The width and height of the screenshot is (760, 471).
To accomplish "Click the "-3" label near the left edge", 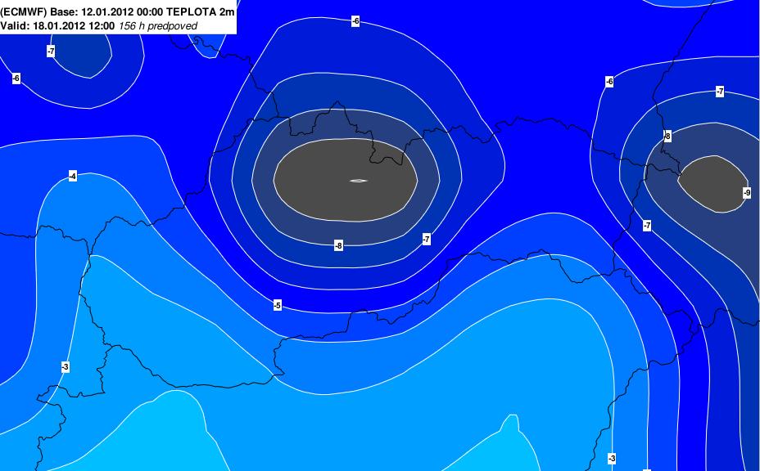I will (x=65, y=366).
